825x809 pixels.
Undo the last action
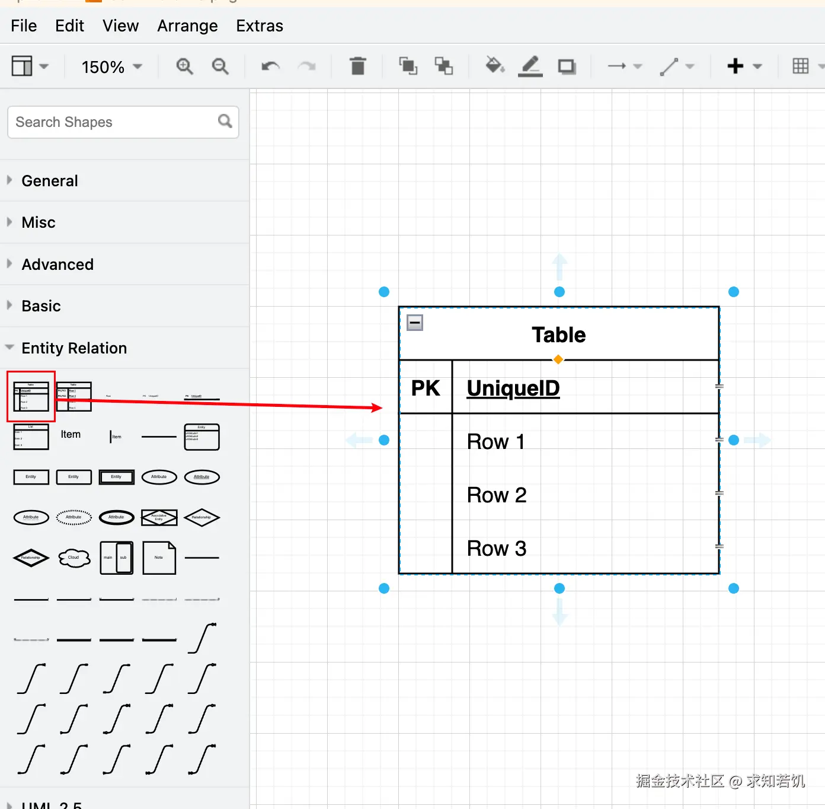click(270, 66)
